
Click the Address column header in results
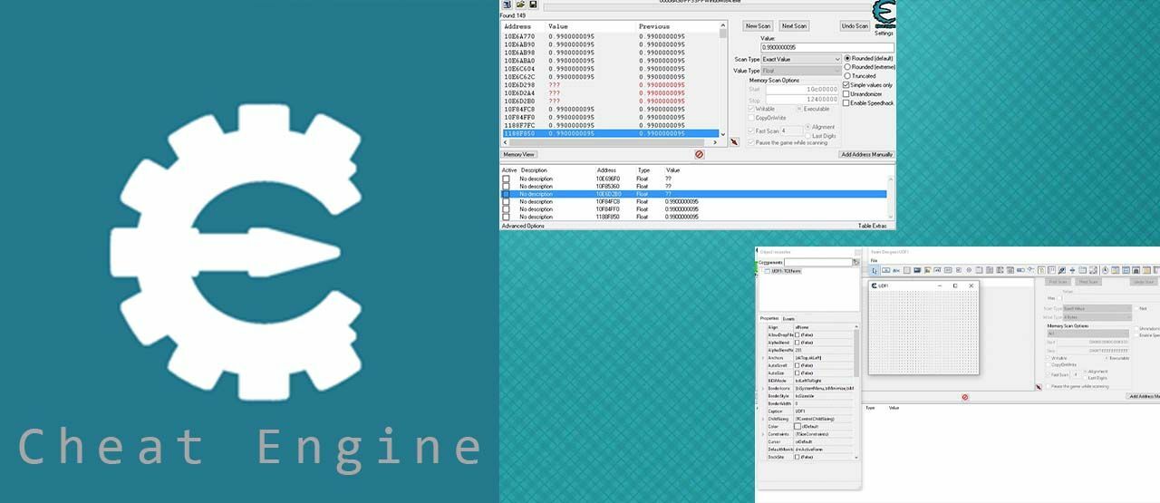[518, 26]
